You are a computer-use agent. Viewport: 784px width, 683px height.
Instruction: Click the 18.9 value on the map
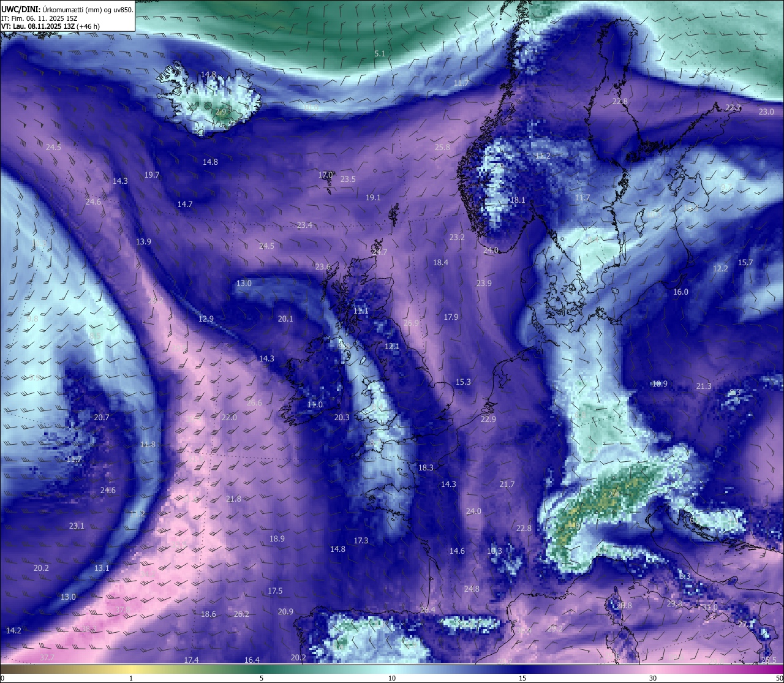point(277,538)
